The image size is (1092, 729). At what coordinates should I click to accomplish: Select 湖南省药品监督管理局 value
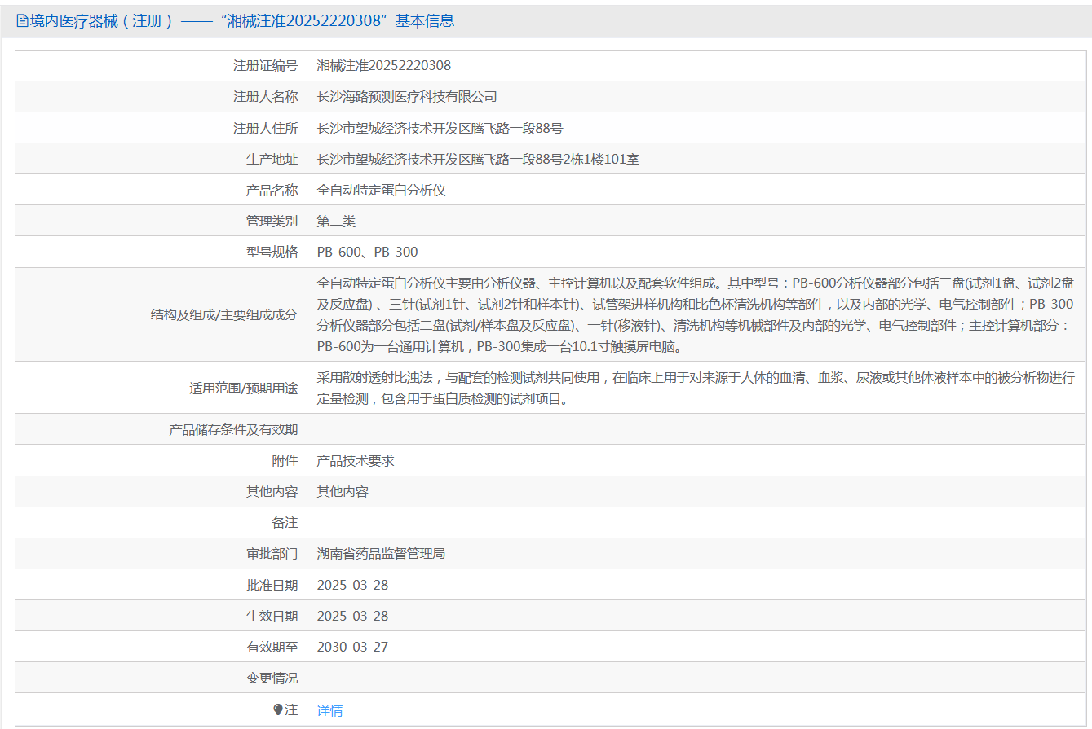click(x=381, y=554)
